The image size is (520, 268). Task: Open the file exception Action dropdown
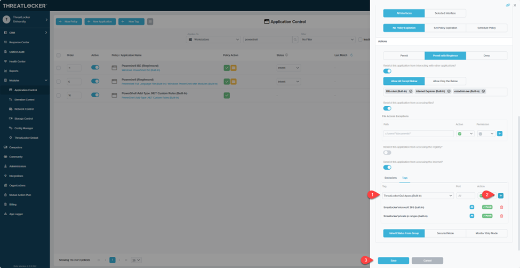click(x=465, y=133)
